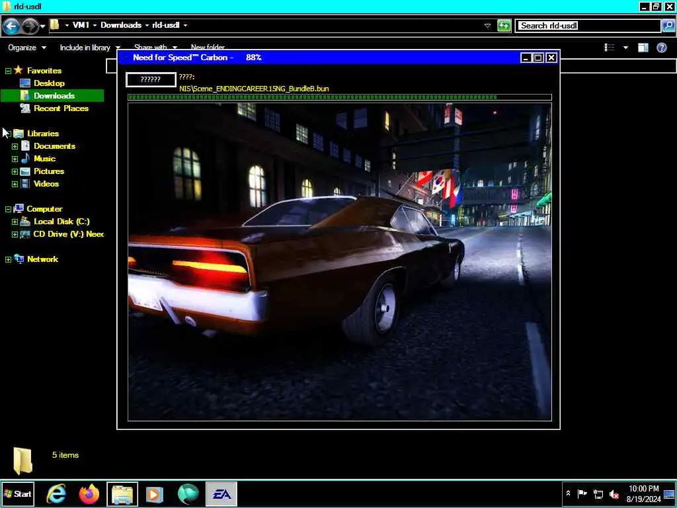Click the ?????? button in installer
Viewport: 677px width, 508px height.
[x=151, y=79]
